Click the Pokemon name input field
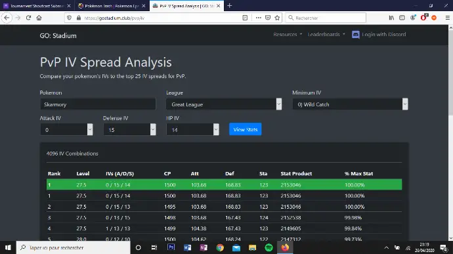Viewport: 453px width, 254px height. (98, 104)
